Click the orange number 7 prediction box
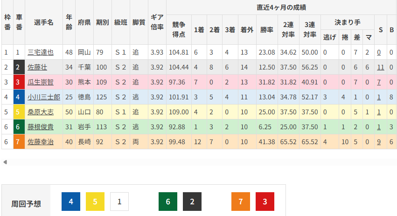 241,202
